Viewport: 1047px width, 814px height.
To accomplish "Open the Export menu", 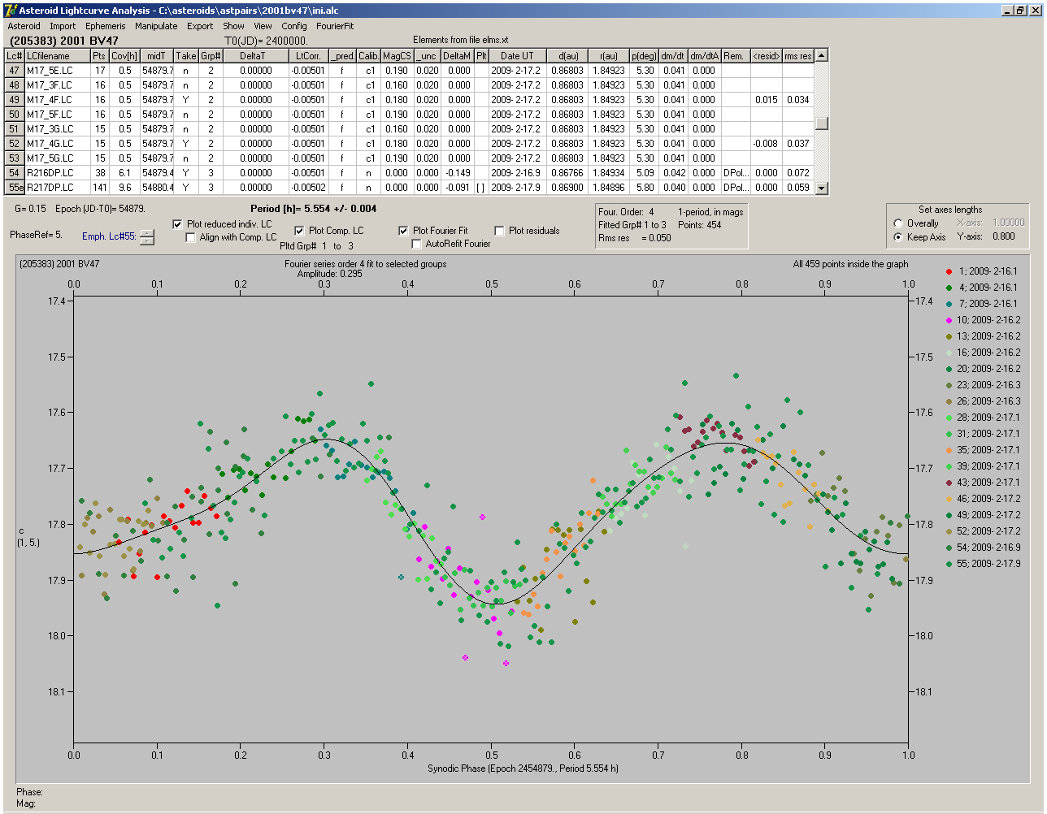I will (x=200, y=26).
